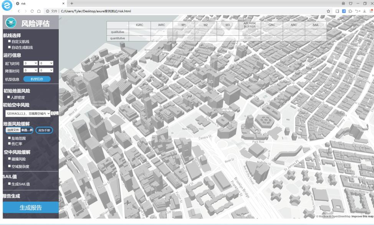Click the SAIL column header
374x225 pixels.
pos(316,25)
